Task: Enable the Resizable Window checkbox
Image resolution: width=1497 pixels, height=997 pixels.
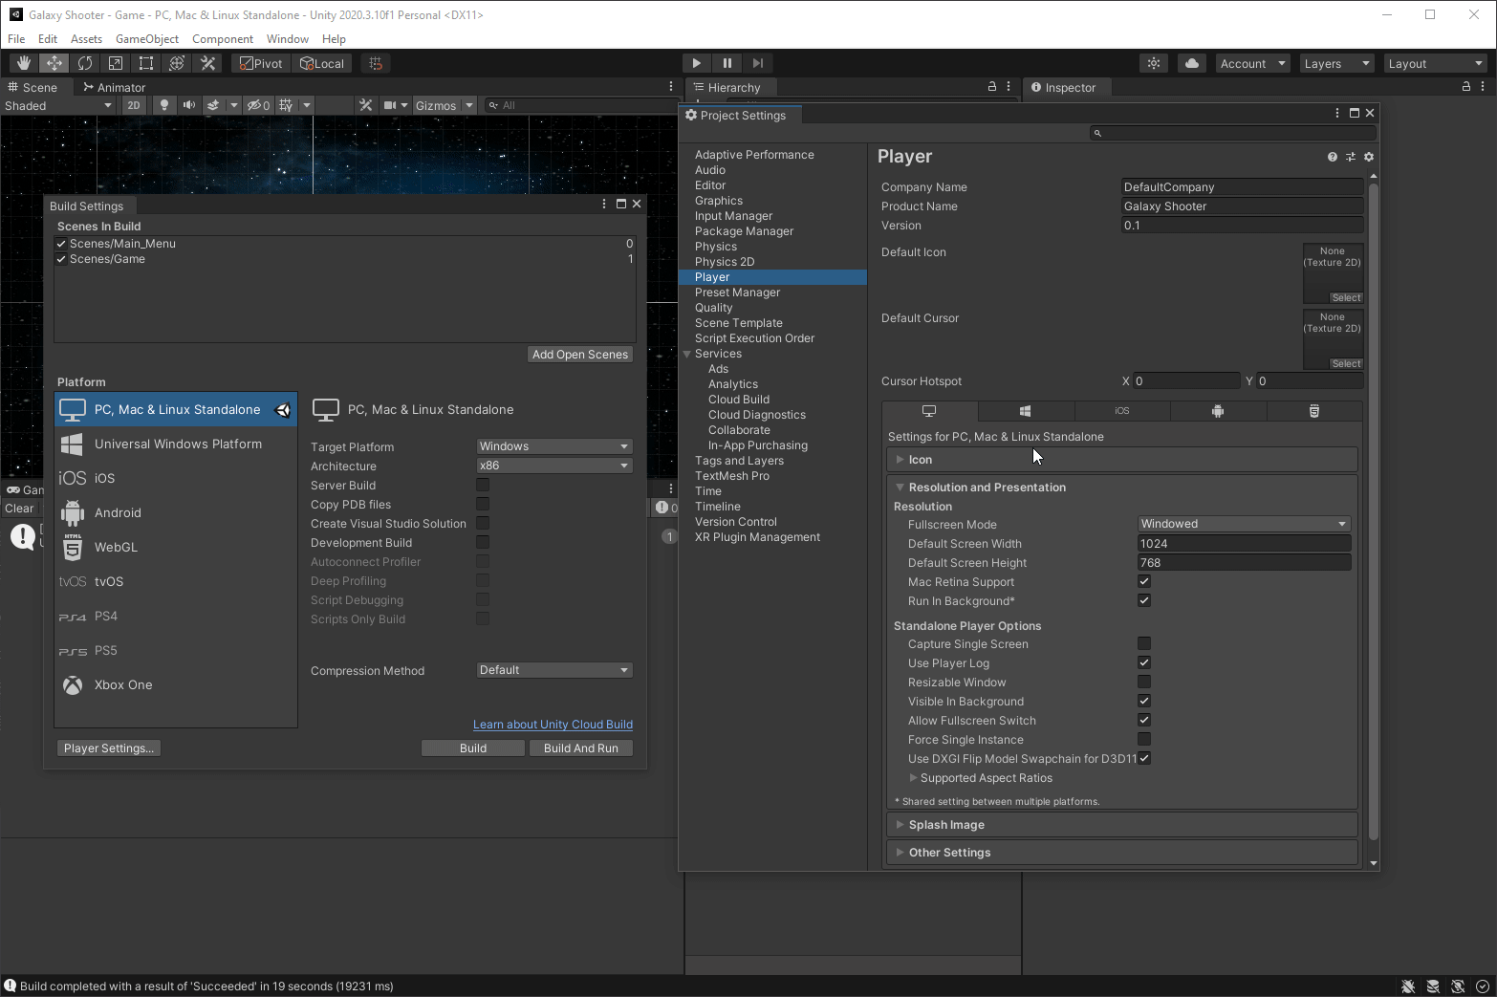Action: tap(1144, 682)
